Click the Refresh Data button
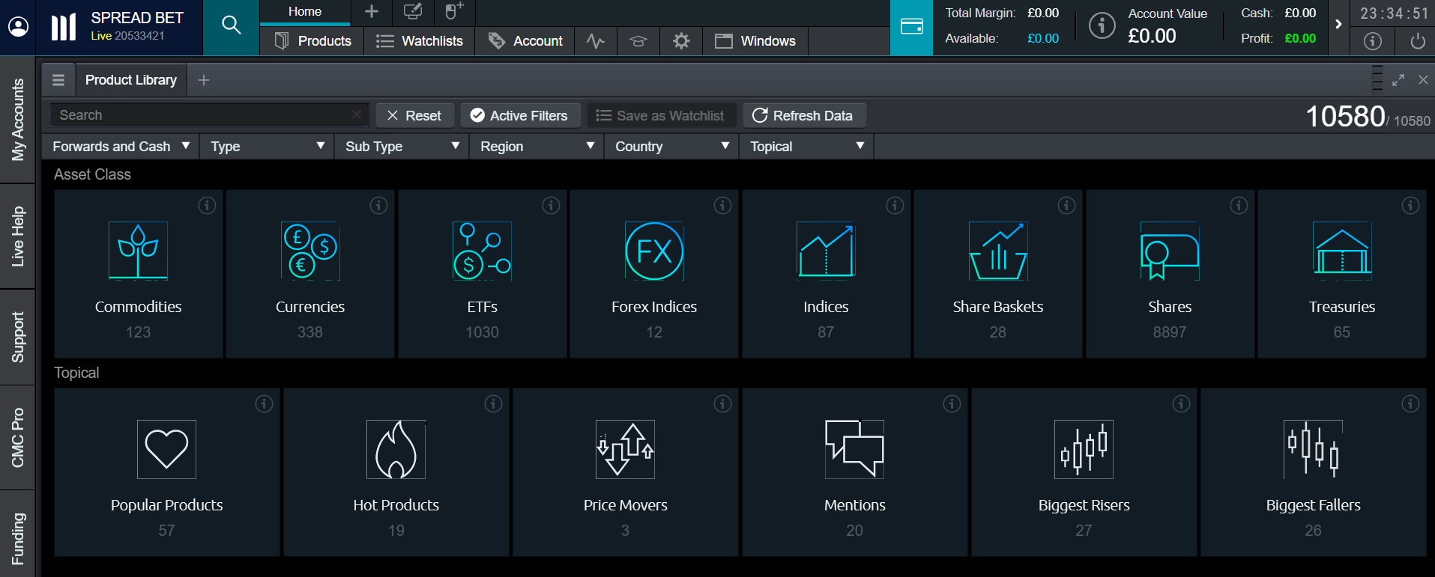Viewport: 1435px width, 577px height. (x=803, y=115)
